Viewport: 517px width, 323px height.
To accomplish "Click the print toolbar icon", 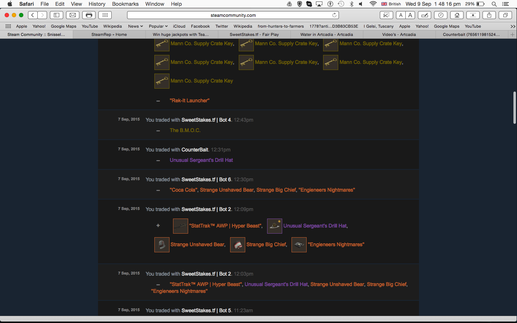I will pos(89,15).
